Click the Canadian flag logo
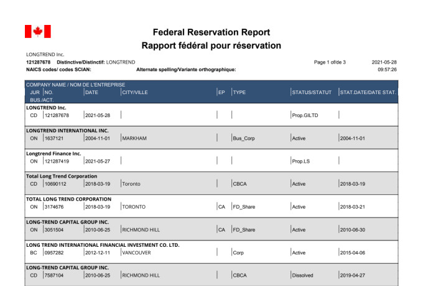423x286 pixels. [37, 31]
